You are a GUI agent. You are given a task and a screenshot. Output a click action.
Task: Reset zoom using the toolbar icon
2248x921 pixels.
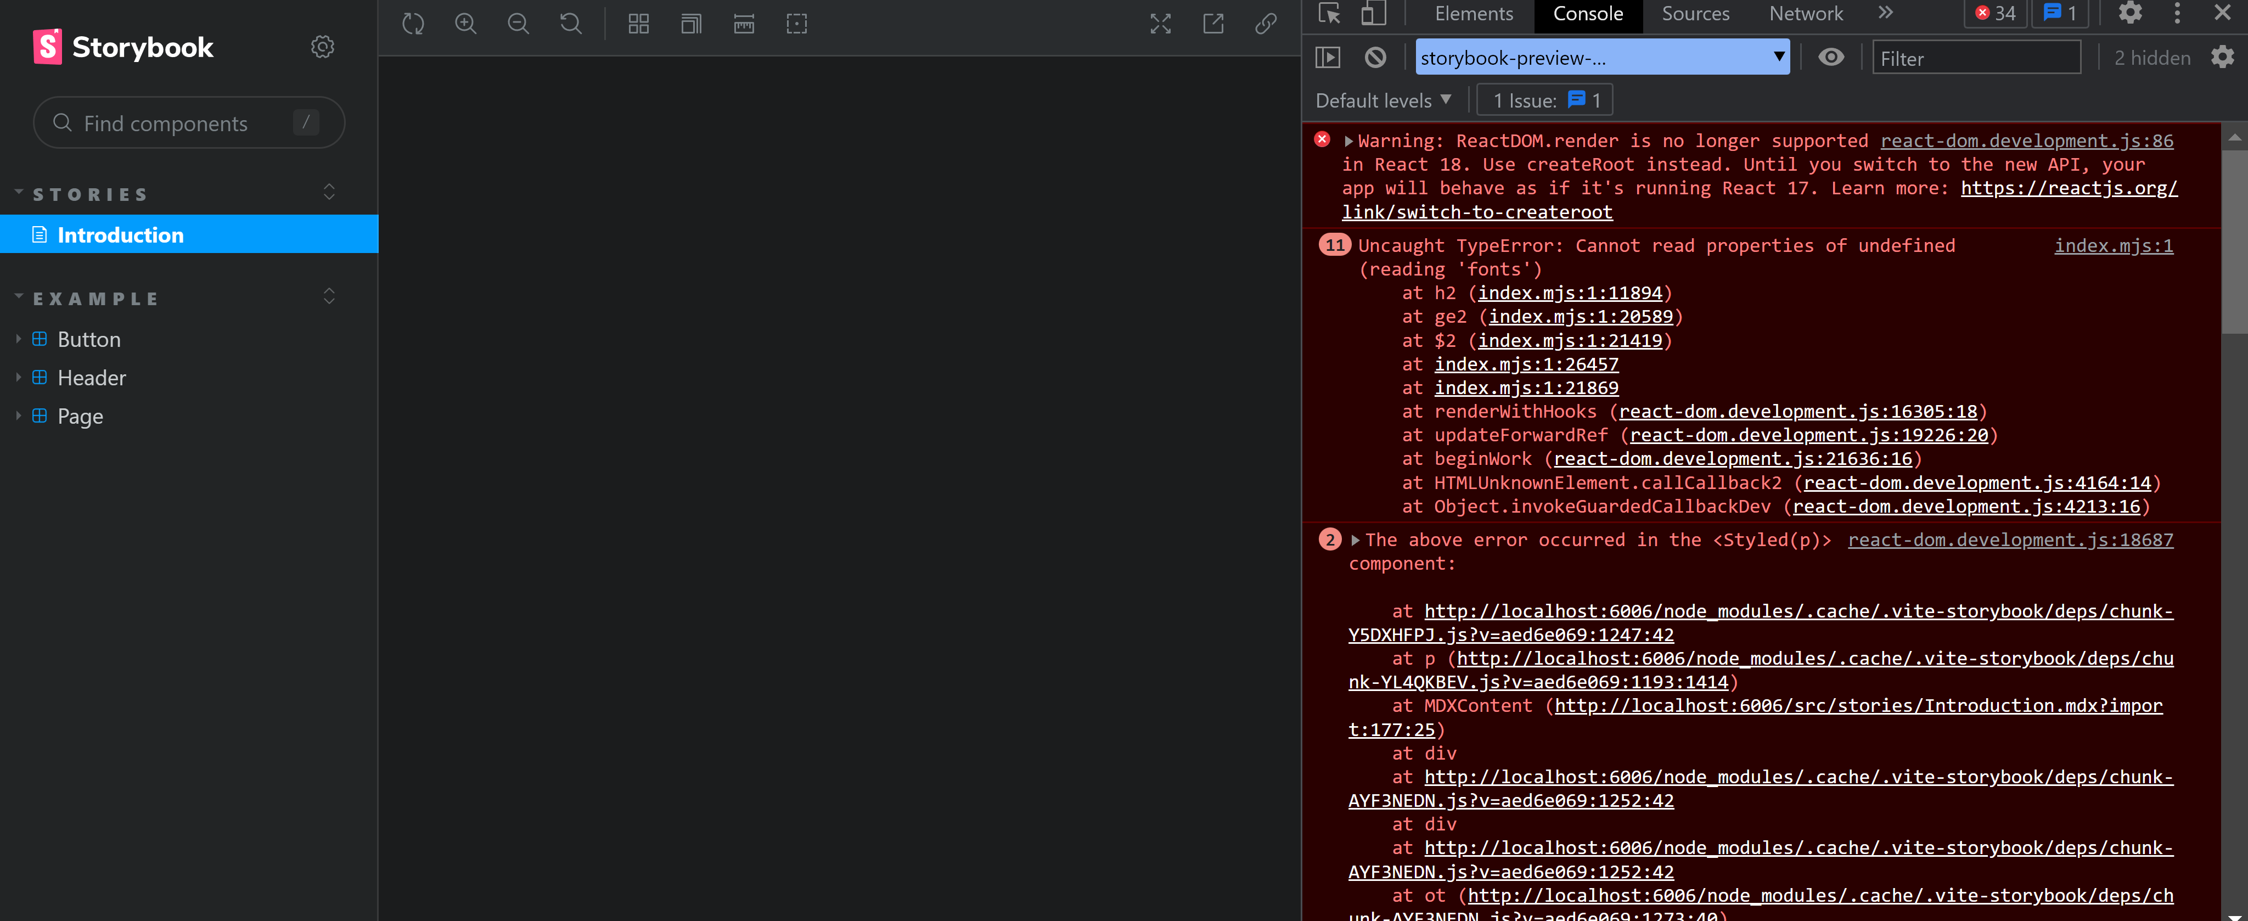click(571, 24)
